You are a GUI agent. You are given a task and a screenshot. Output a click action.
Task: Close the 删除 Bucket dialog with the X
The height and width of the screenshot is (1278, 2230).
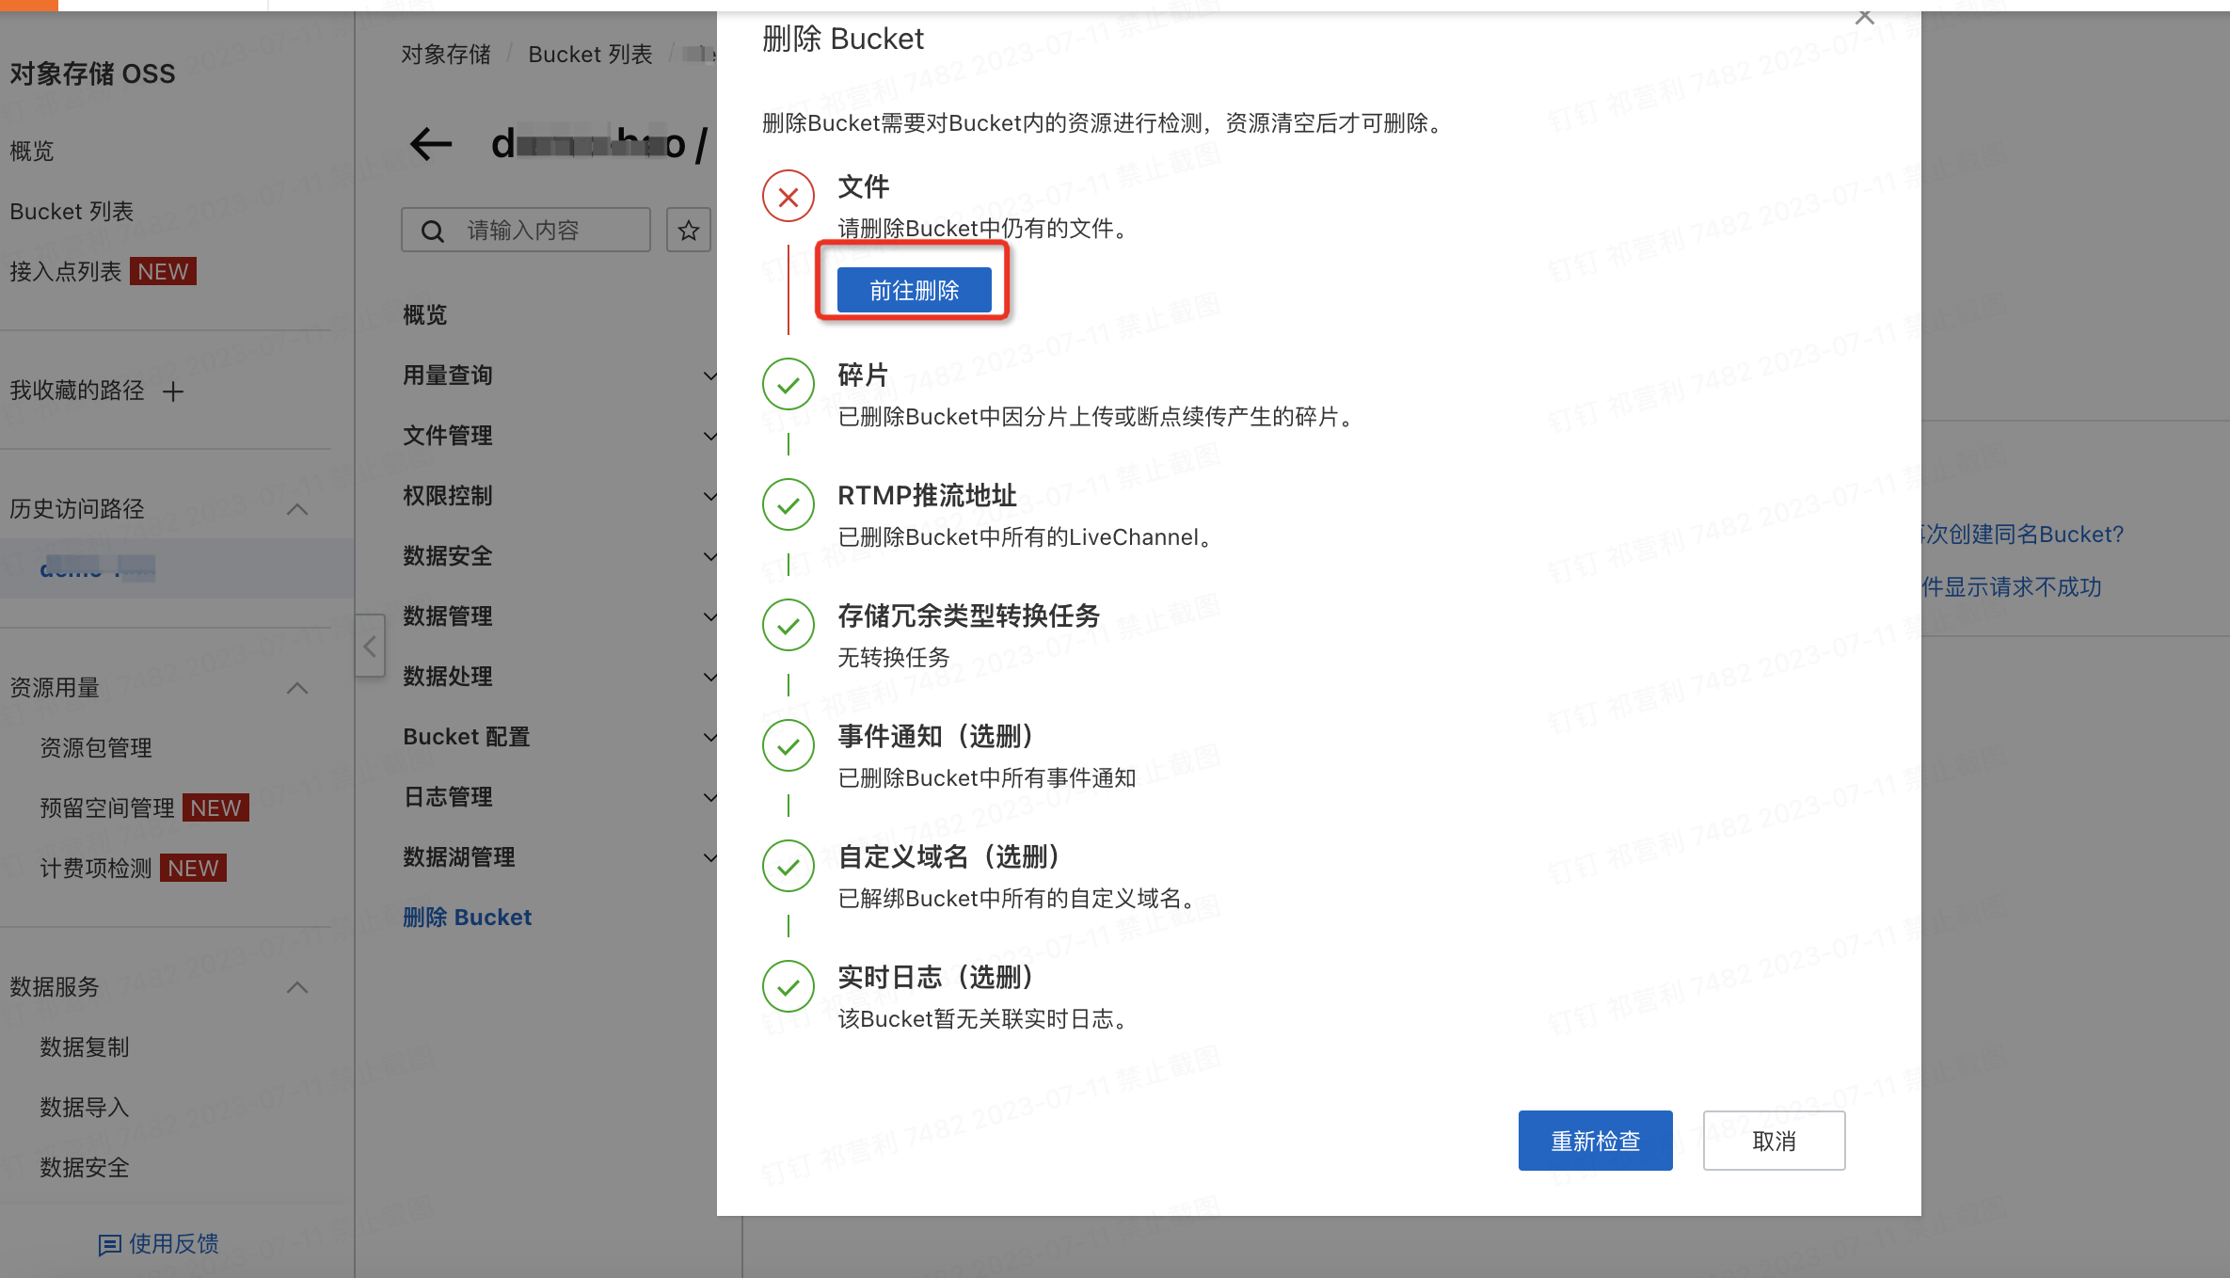(1864, 17)
